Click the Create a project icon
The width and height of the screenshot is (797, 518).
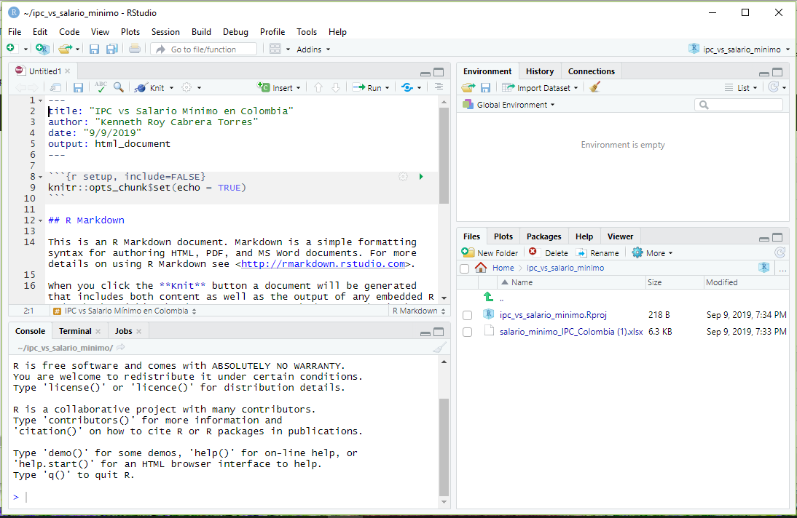[43, 49]
